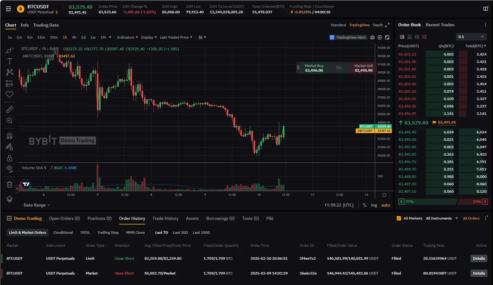Sort by Total(BTC) column dropdown
493x285 pixels.
476,46
